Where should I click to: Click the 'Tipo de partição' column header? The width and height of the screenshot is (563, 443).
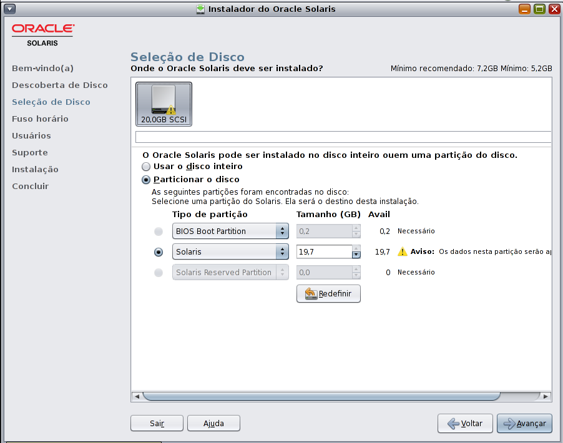210,214
